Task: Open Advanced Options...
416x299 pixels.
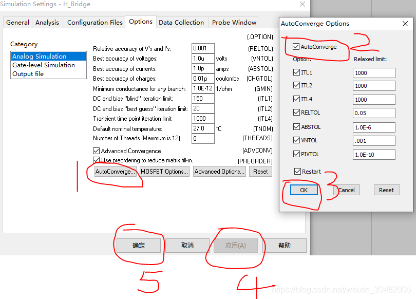Action: tap(219, 172)
